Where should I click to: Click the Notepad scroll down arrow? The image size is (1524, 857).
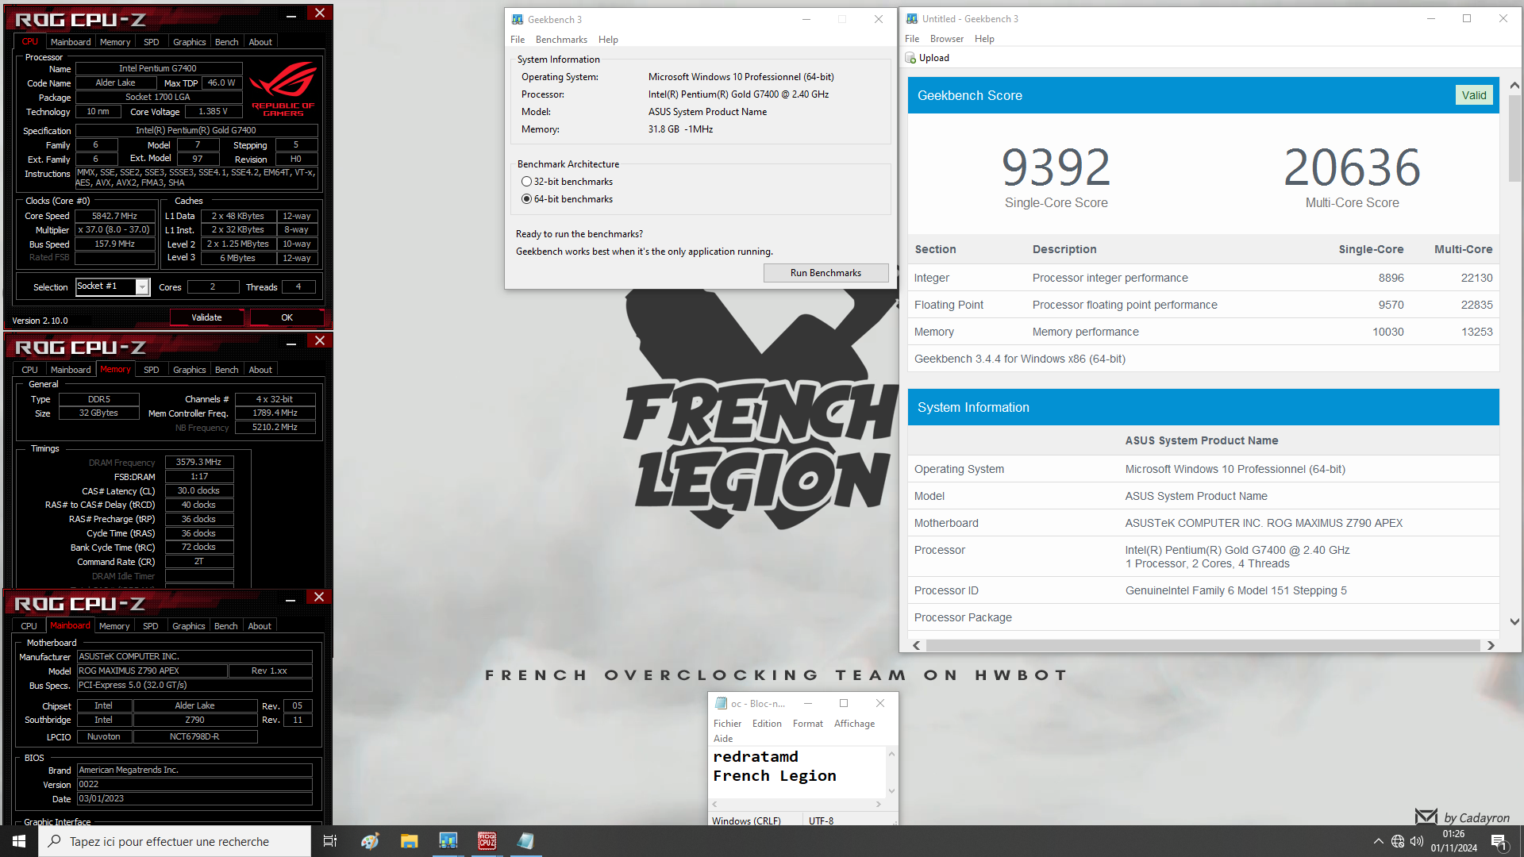(891, 790)
